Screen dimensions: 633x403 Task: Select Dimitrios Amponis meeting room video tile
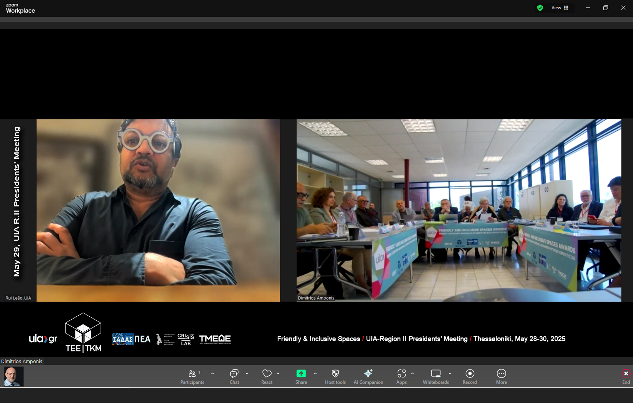point(459,210)
